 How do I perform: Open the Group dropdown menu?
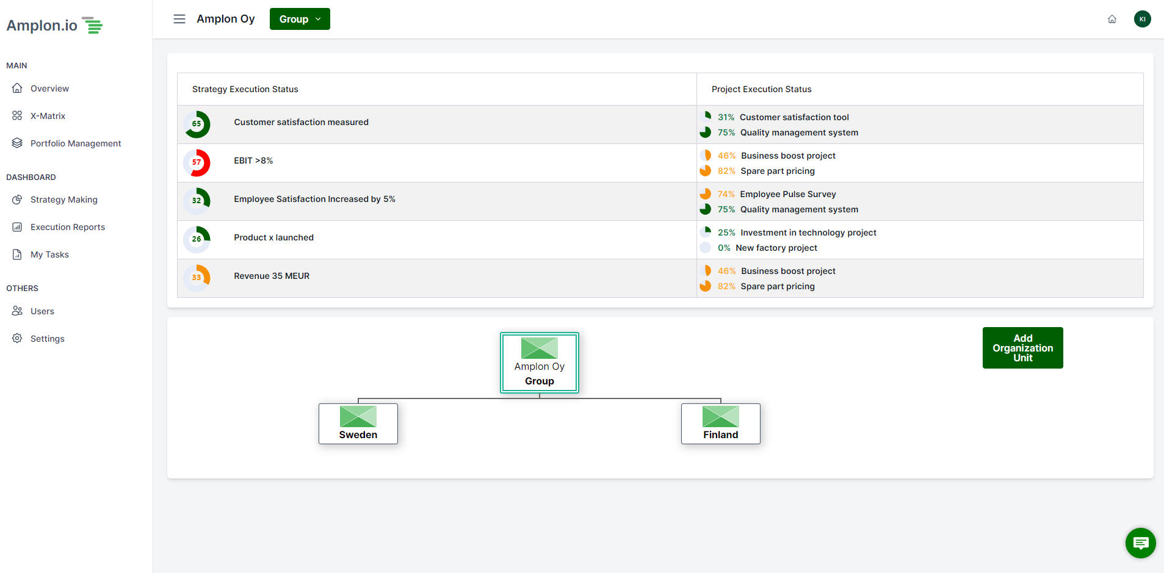[x=299, y=19]
